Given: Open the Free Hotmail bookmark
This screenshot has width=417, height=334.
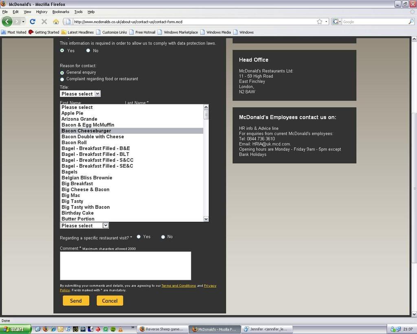Looking at the screenshot, I should coord(142,32).
